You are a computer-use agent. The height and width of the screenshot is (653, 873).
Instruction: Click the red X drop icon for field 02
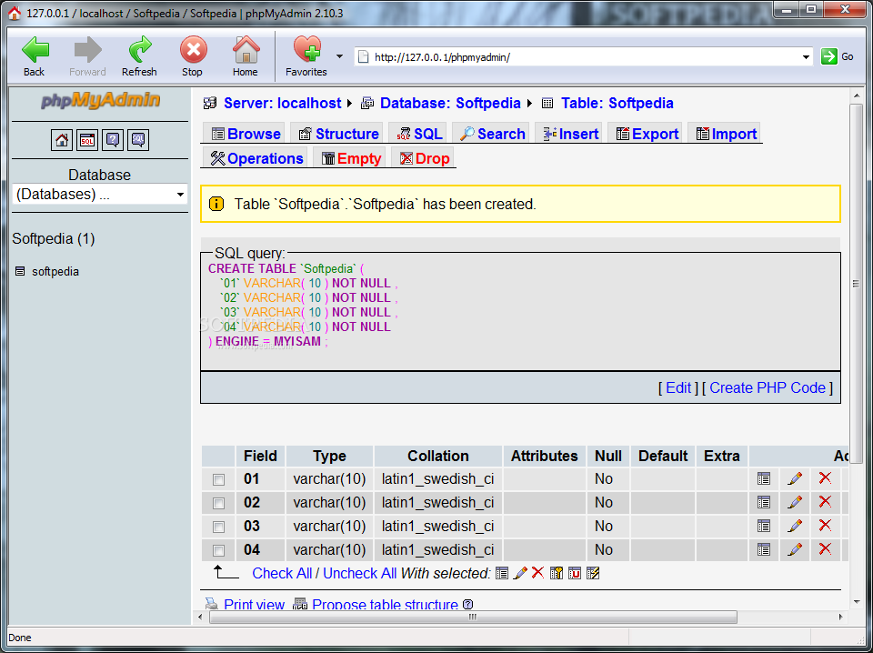point(825,502)
